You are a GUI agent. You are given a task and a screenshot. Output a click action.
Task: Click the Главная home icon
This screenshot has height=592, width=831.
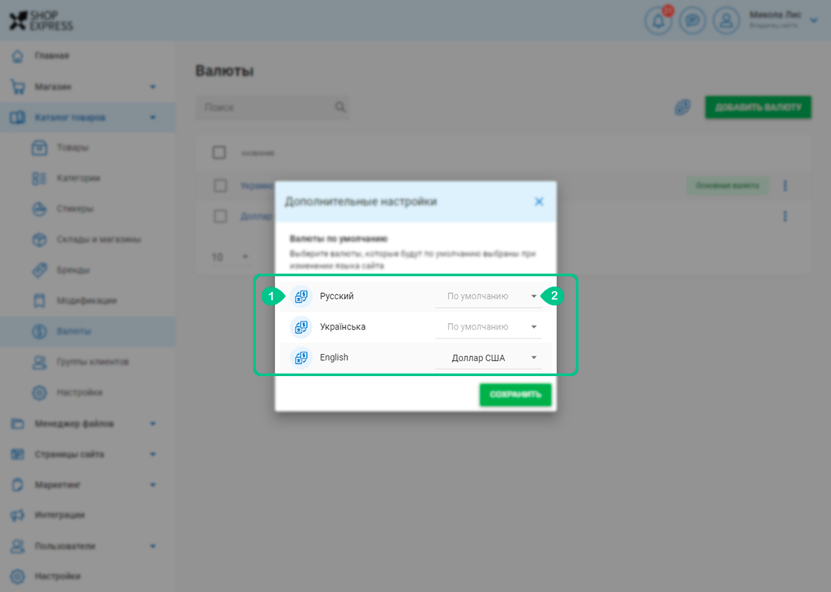point(18,56)
